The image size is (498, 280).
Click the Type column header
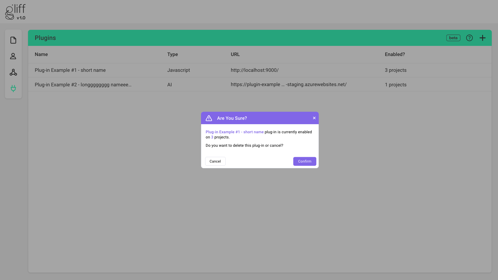pos(172,54)
